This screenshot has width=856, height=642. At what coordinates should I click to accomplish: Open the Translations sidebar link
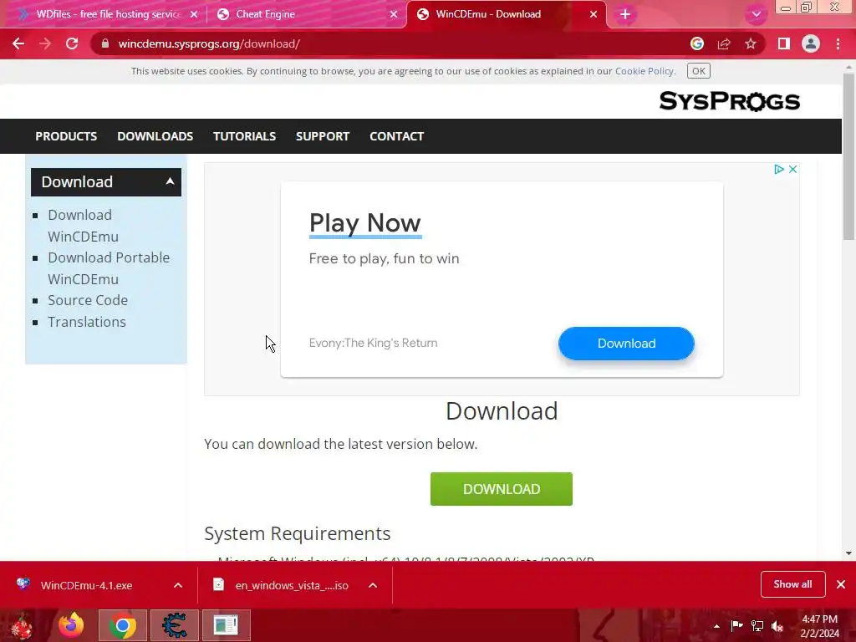(86, 322)
